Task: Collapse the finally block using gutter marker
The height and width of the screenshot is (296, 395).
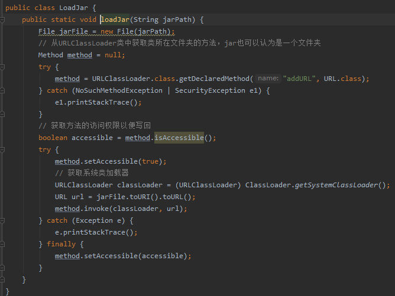Action: pyautogui.click(x=4, y=244)
